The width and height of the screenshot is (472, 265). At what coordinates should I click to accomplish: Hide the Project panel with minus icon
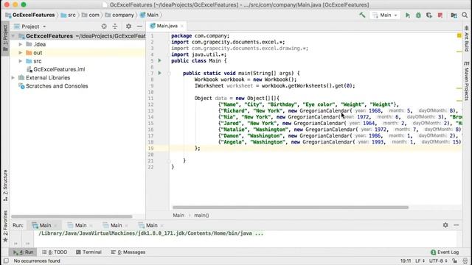tap(139, 26)
